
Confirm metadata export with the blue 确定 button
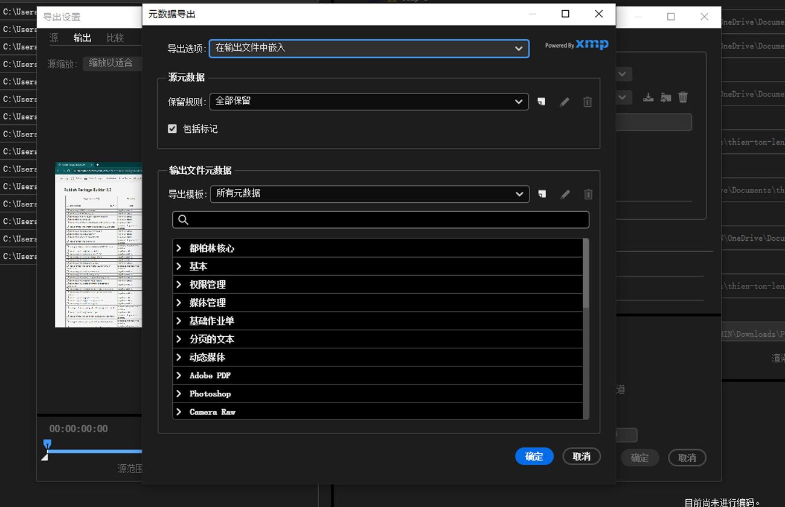pyautogui.click(x=534, y=456)
